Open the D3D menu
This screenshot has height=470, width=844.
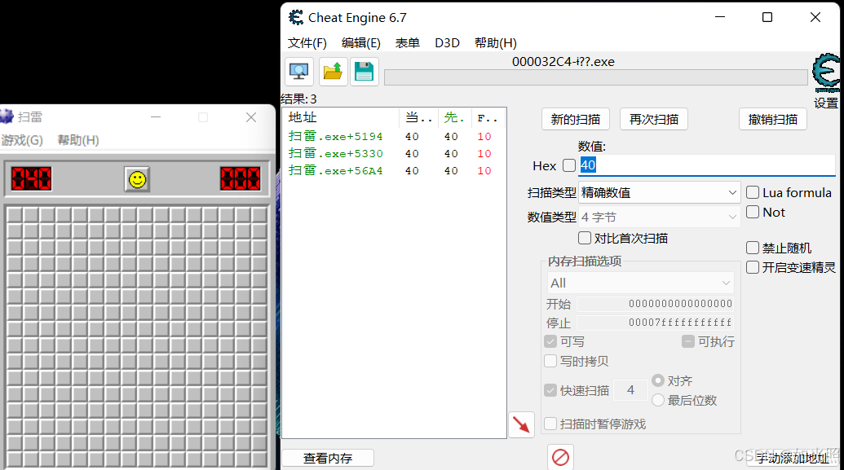tap(448, 43)
